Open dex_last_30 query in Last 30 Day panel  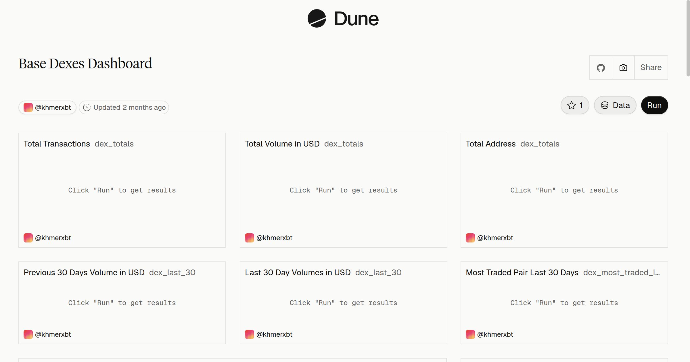coord(378,272)
